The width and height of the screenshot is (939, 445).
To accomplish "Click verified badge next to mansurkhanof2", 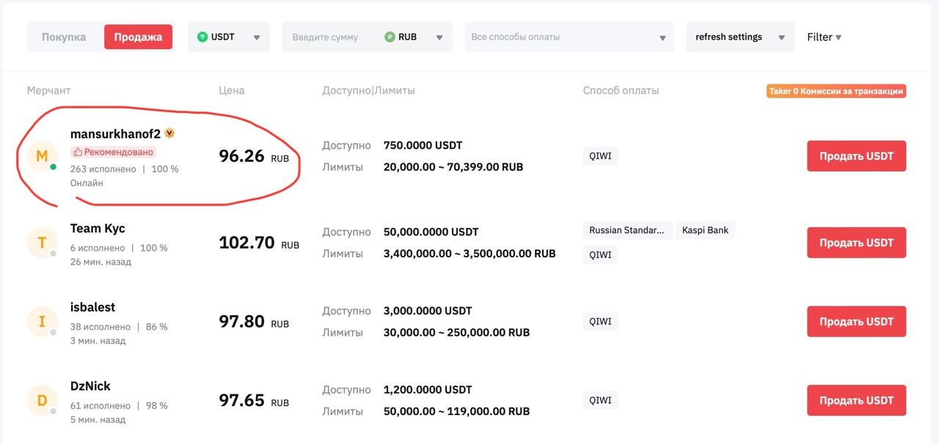I will click(169, 133).
